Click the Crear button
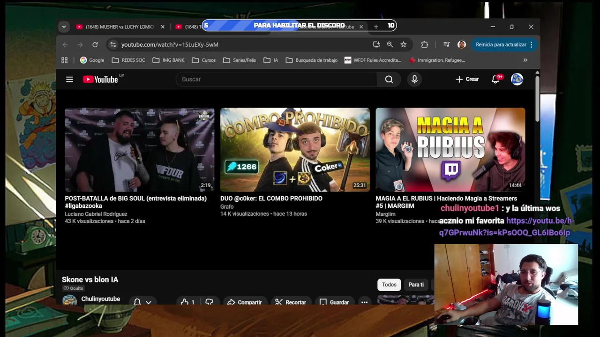Viewport: 600px width, 337px height. pos(467,79)
